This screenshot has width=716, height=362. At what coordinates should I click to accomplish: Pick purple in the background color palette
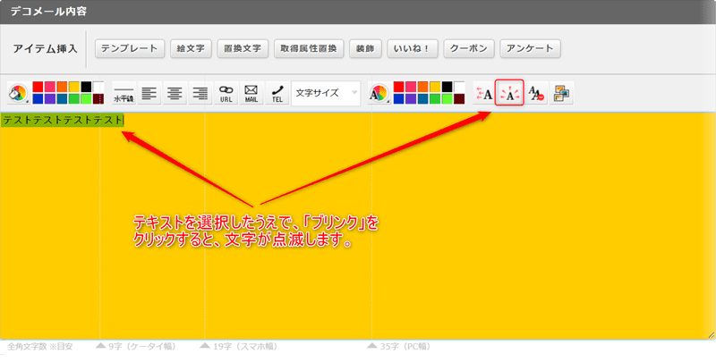click(50, 99)
